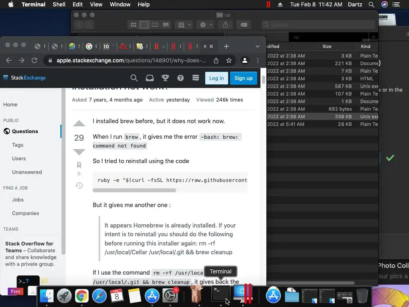Screen dimensions: 409x307
Task: Open the site switcher chat-stack icon
Action: click(x=196, y=78)
